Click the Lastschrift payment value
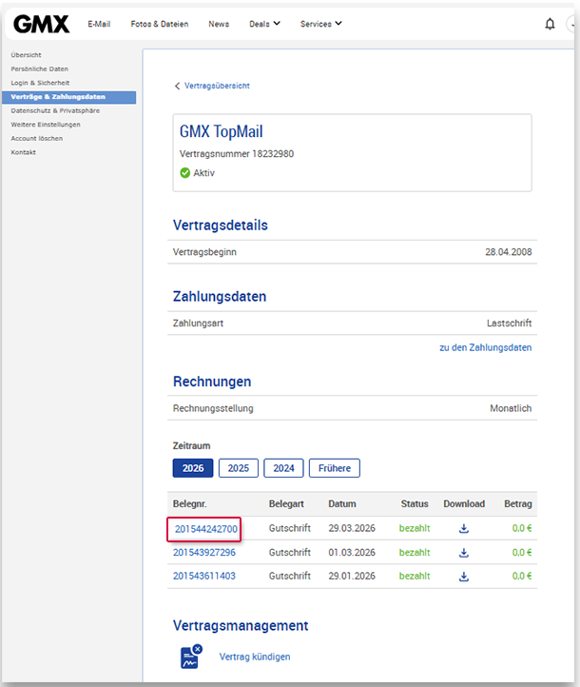 pyautogui.click(x=509, y=324)
